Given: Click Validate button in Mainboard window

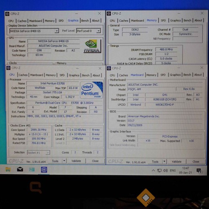Looking at the screenshot, I should tap(176, 162).
